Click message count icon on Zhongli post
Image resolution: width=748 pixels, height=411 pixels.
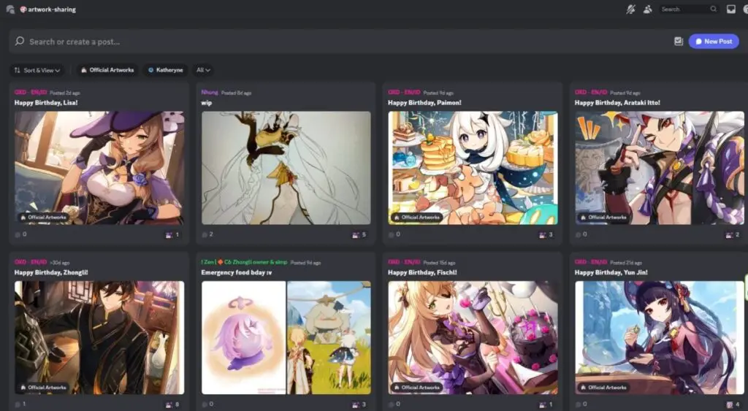tap(18, 404)
